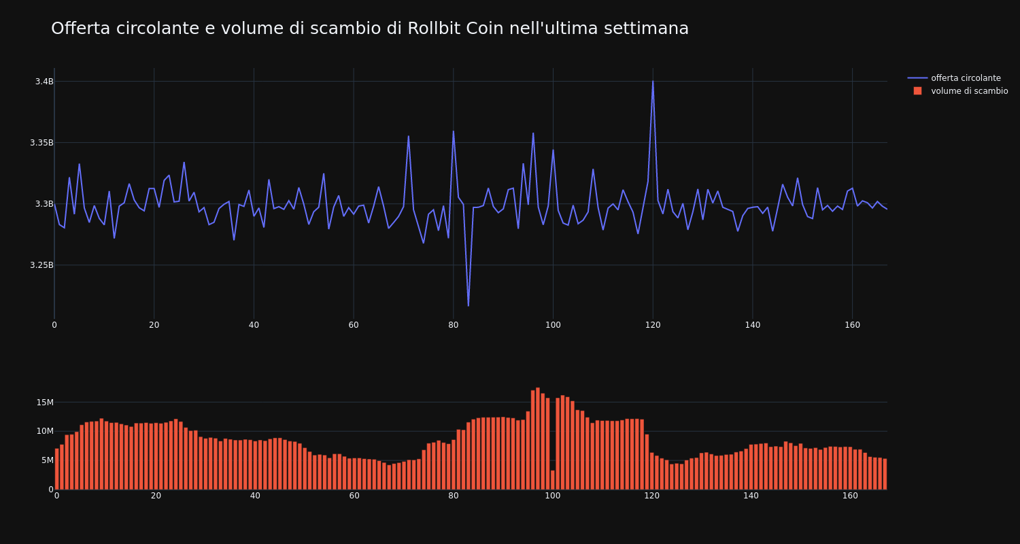
Task: Click the 3.3B y-axis label
Action: [x=44, y=204]
